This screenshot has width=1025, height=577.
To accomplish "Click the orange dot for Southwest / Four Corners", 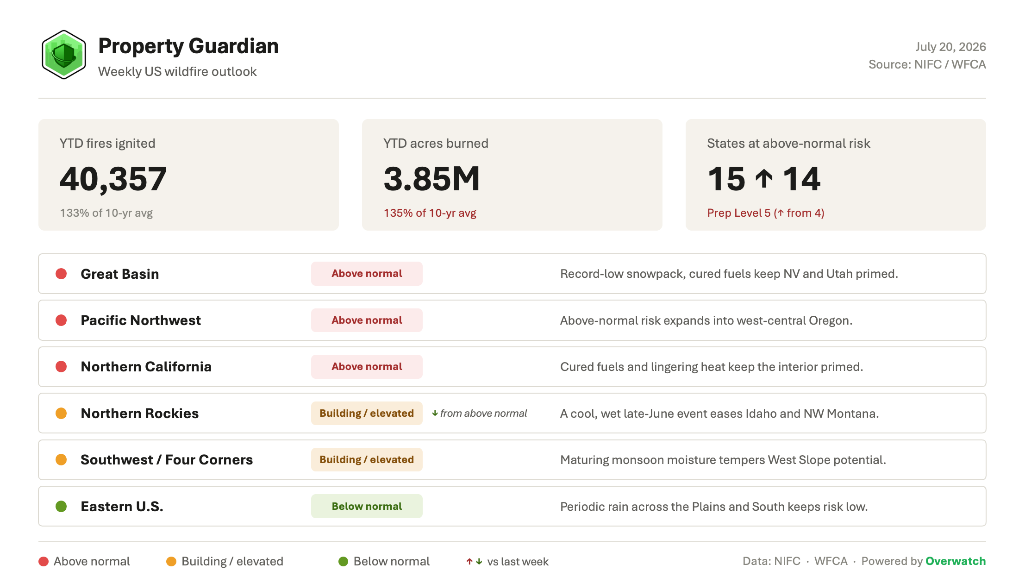I will pos(61,459).
